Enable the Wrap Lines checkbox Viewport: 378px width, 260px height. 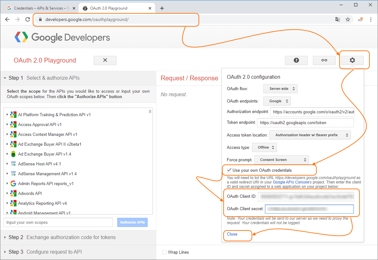pos(164,252)
